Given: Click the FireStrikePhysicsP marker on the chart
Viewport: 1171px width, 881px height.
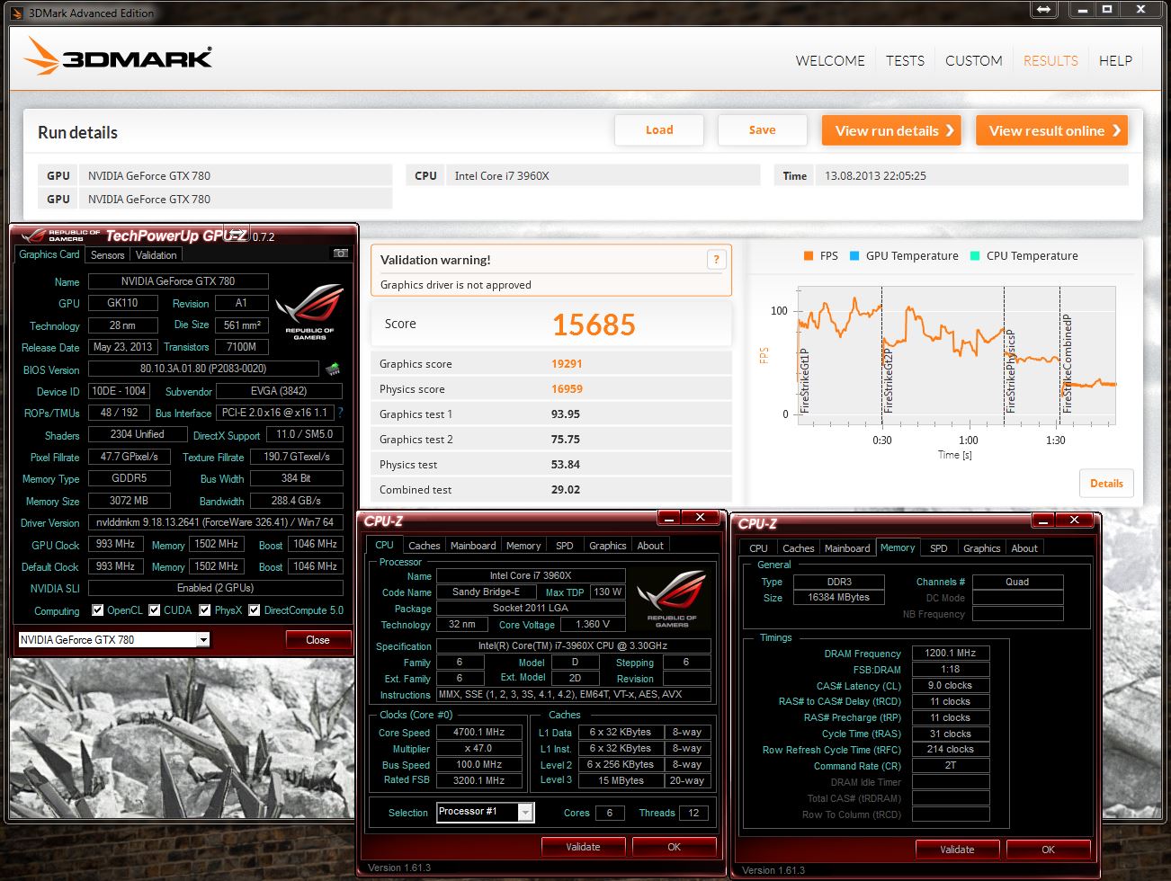Looking at the screenshot, I should coord(1010,370).
